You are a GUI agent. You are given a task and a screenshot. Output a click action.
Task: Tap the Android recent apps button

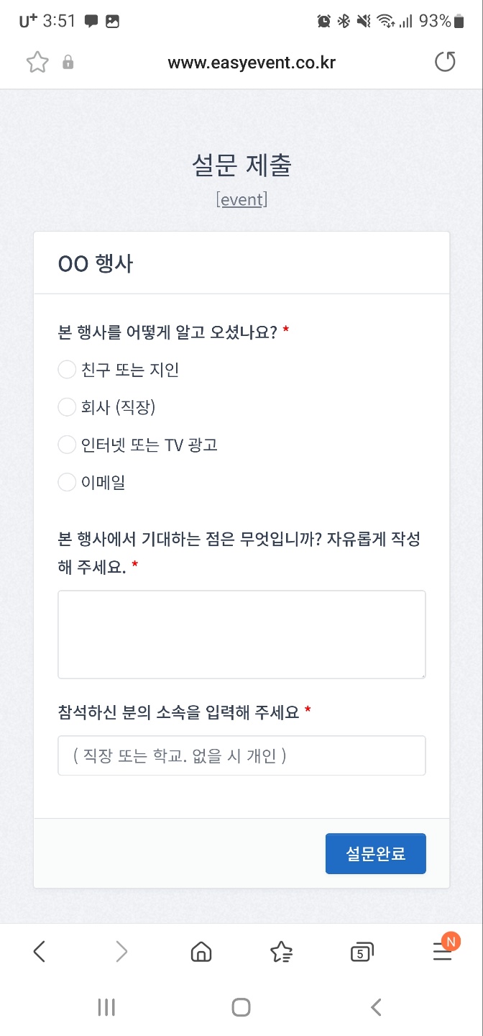[x=106, y=1007]
